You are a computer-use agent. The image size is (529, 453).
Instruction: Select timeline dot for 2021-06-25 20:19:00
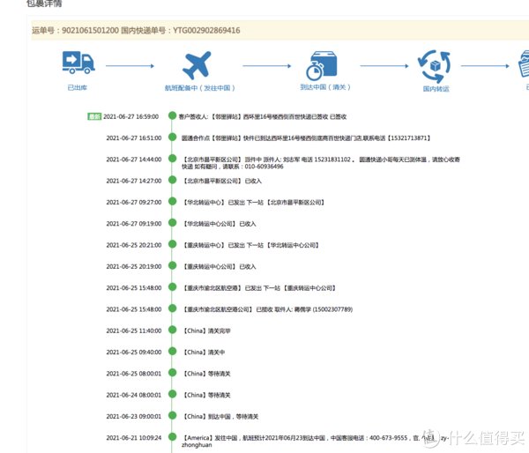click(x=173, y=265)
